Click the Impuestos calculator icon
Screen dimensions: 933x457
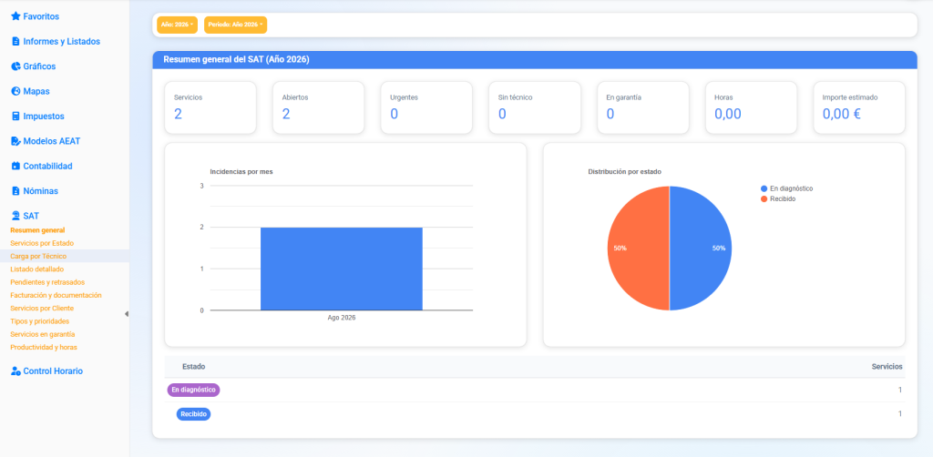16,117
